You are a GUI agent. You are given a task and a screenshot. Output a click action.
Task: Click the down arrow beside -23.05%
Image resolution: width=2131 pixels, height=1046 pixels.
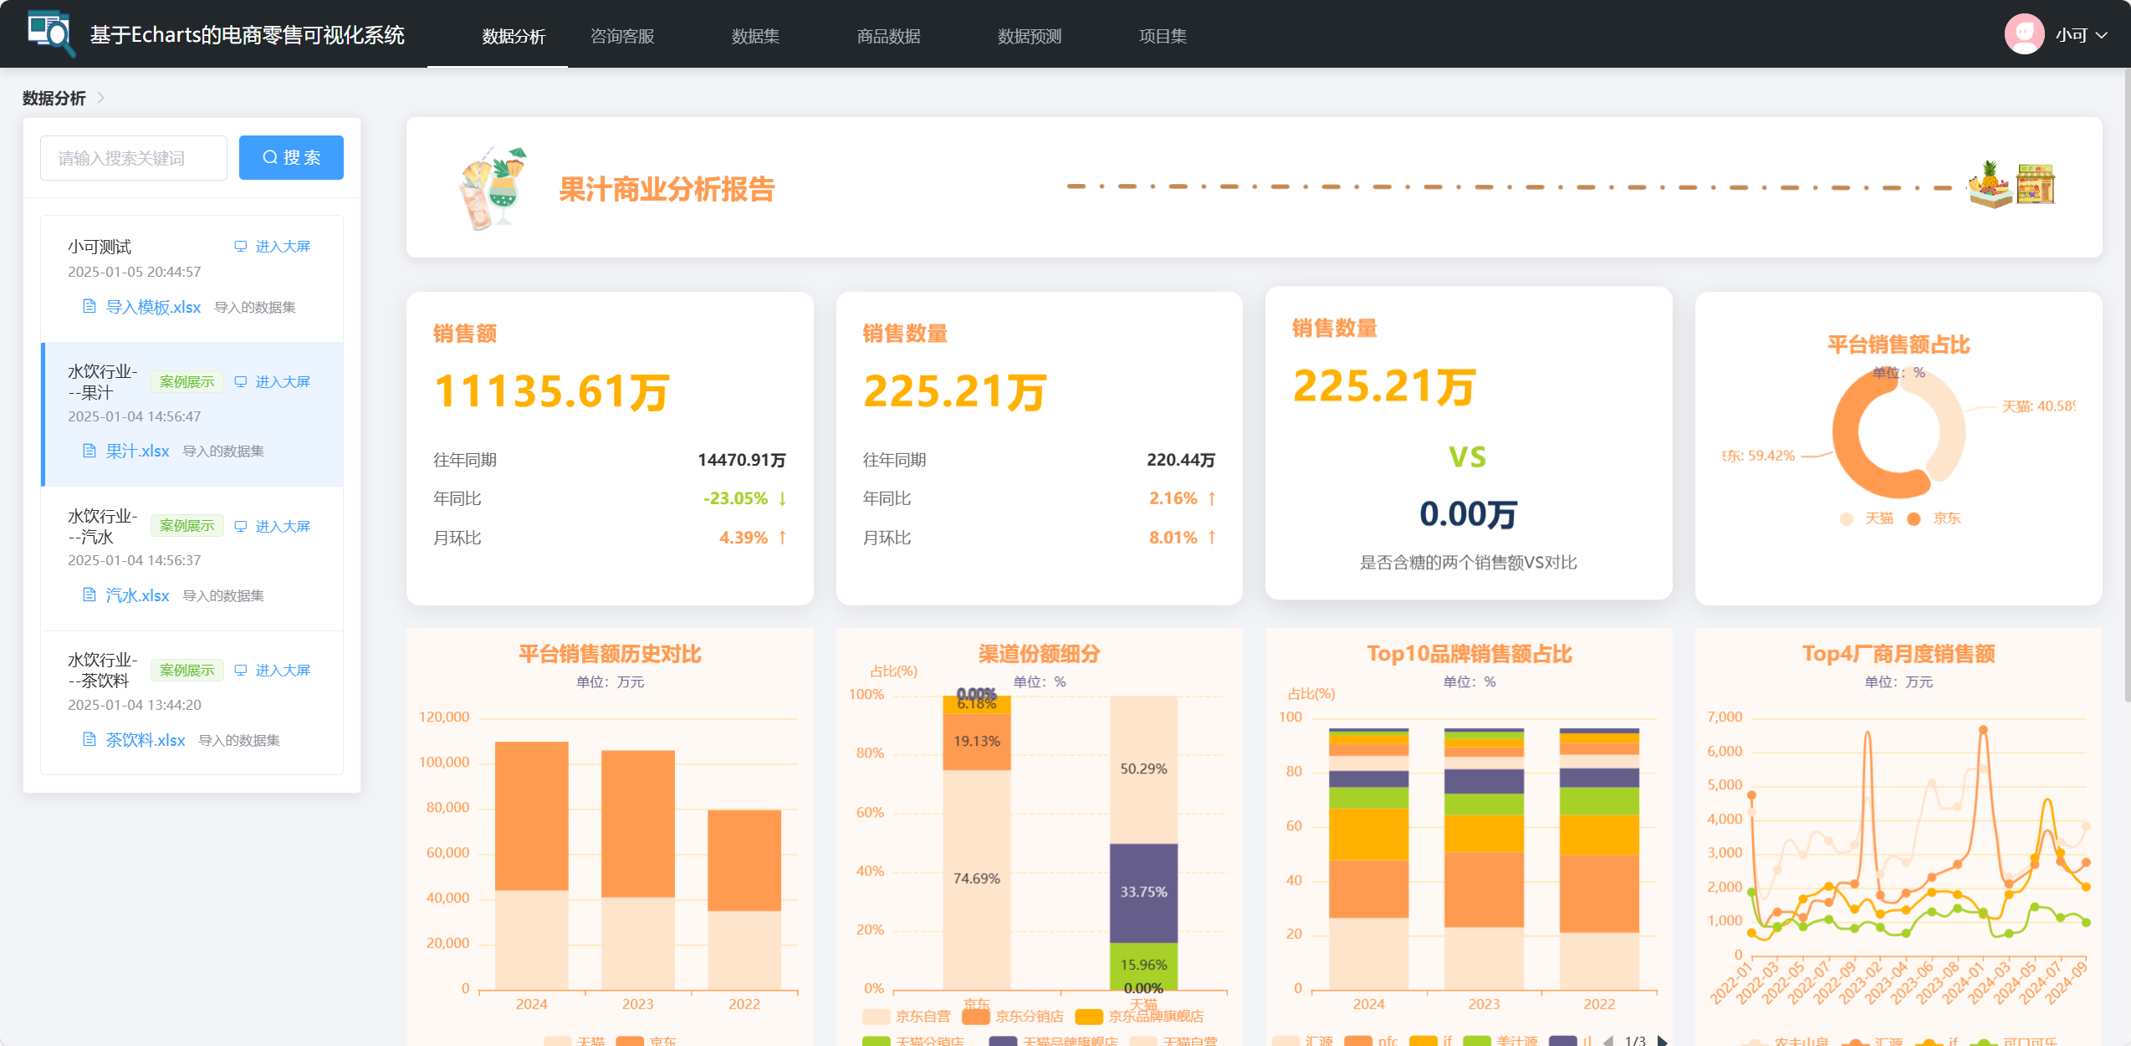(783, 498)
